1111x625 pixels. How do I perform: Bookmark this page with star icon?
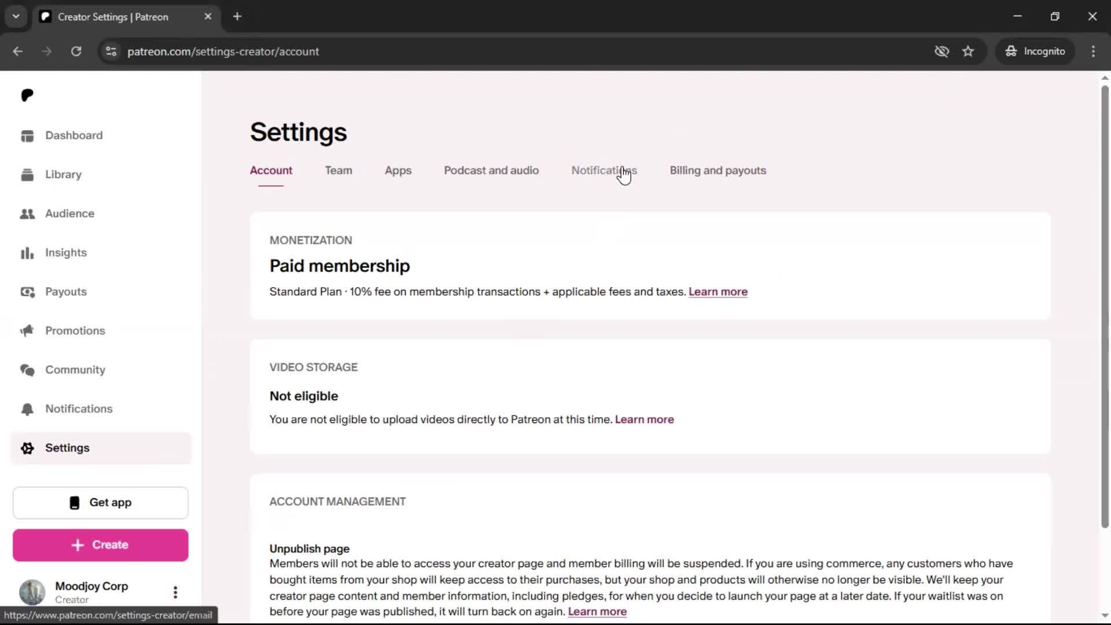click(x=968, y=52)
